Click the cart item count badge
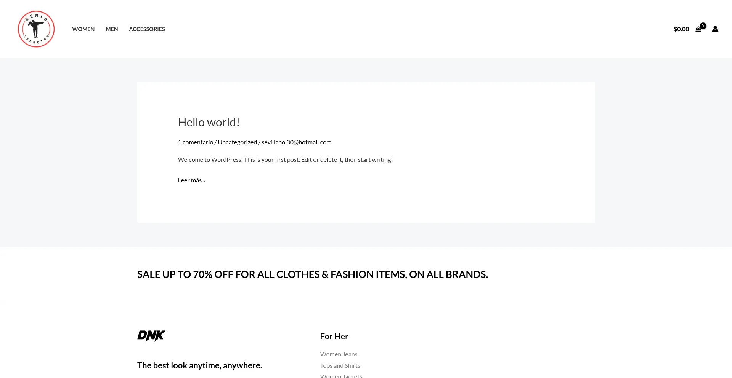The width and height of the screenshot is (732, 378). (x=703, y=26)
